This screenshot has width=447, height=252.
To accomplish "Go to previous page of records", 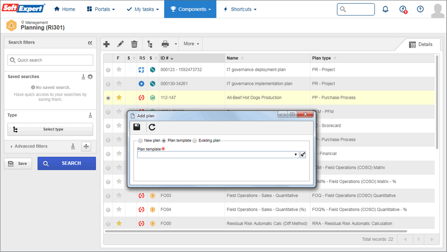I will tap(405, 240).
